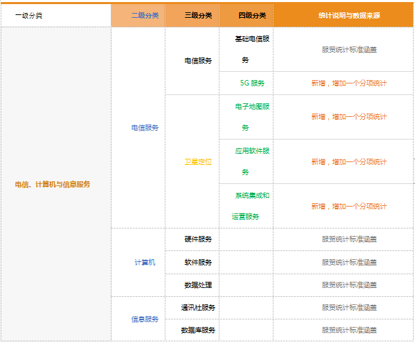
Task: Click the 一级分类 header cell
Action: click(x=29, y=15)
